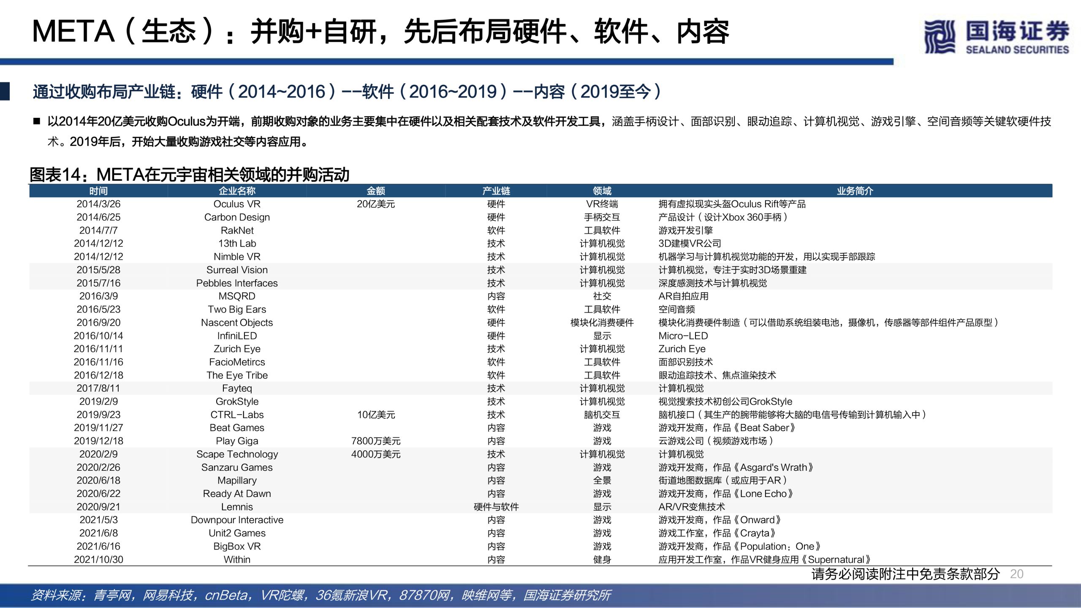Select the RakNet row name

pyautogui.click(x=237, y=230)
